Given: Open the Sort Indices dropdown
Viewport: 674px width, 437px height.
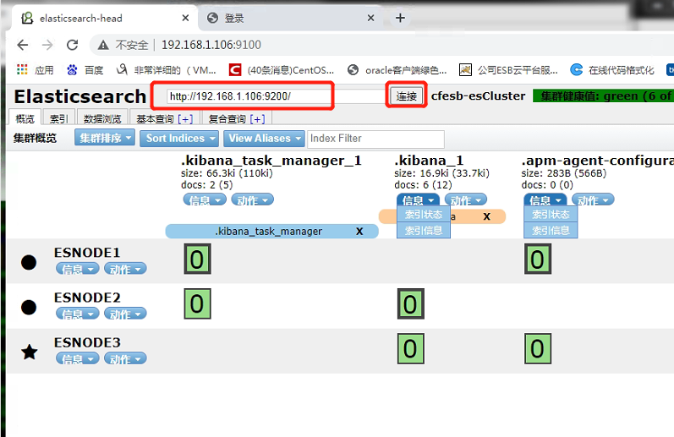Looking at the screenshot, I should 179,139.
